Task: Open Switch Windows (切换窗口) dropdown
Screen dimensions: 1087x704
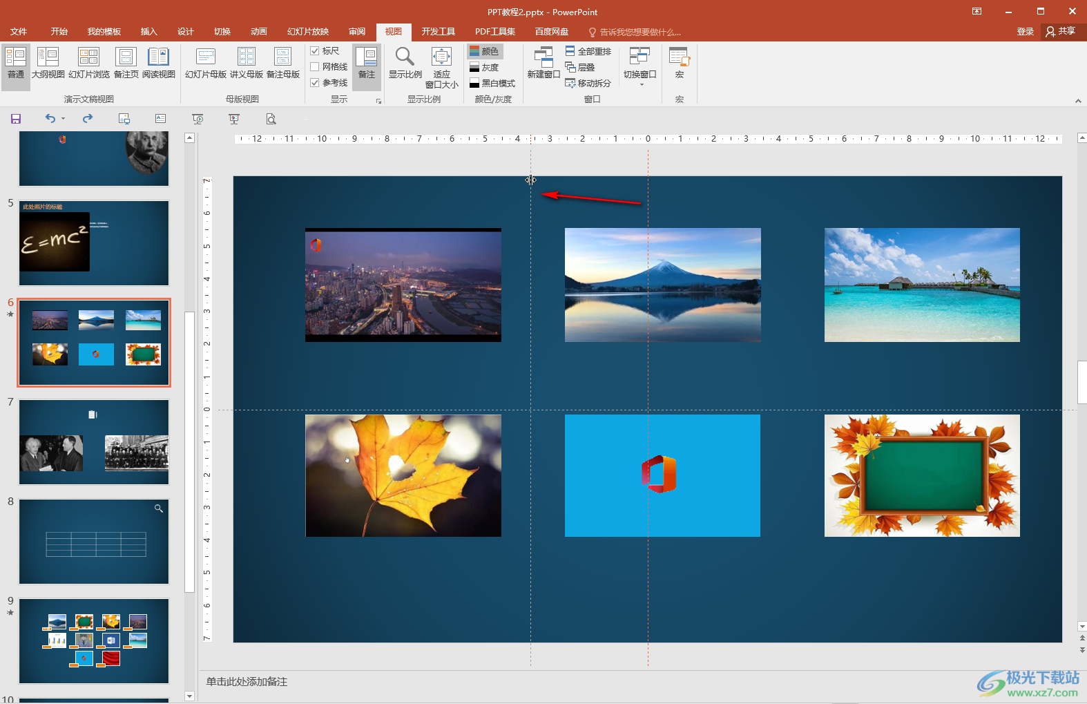Action: 640,66
